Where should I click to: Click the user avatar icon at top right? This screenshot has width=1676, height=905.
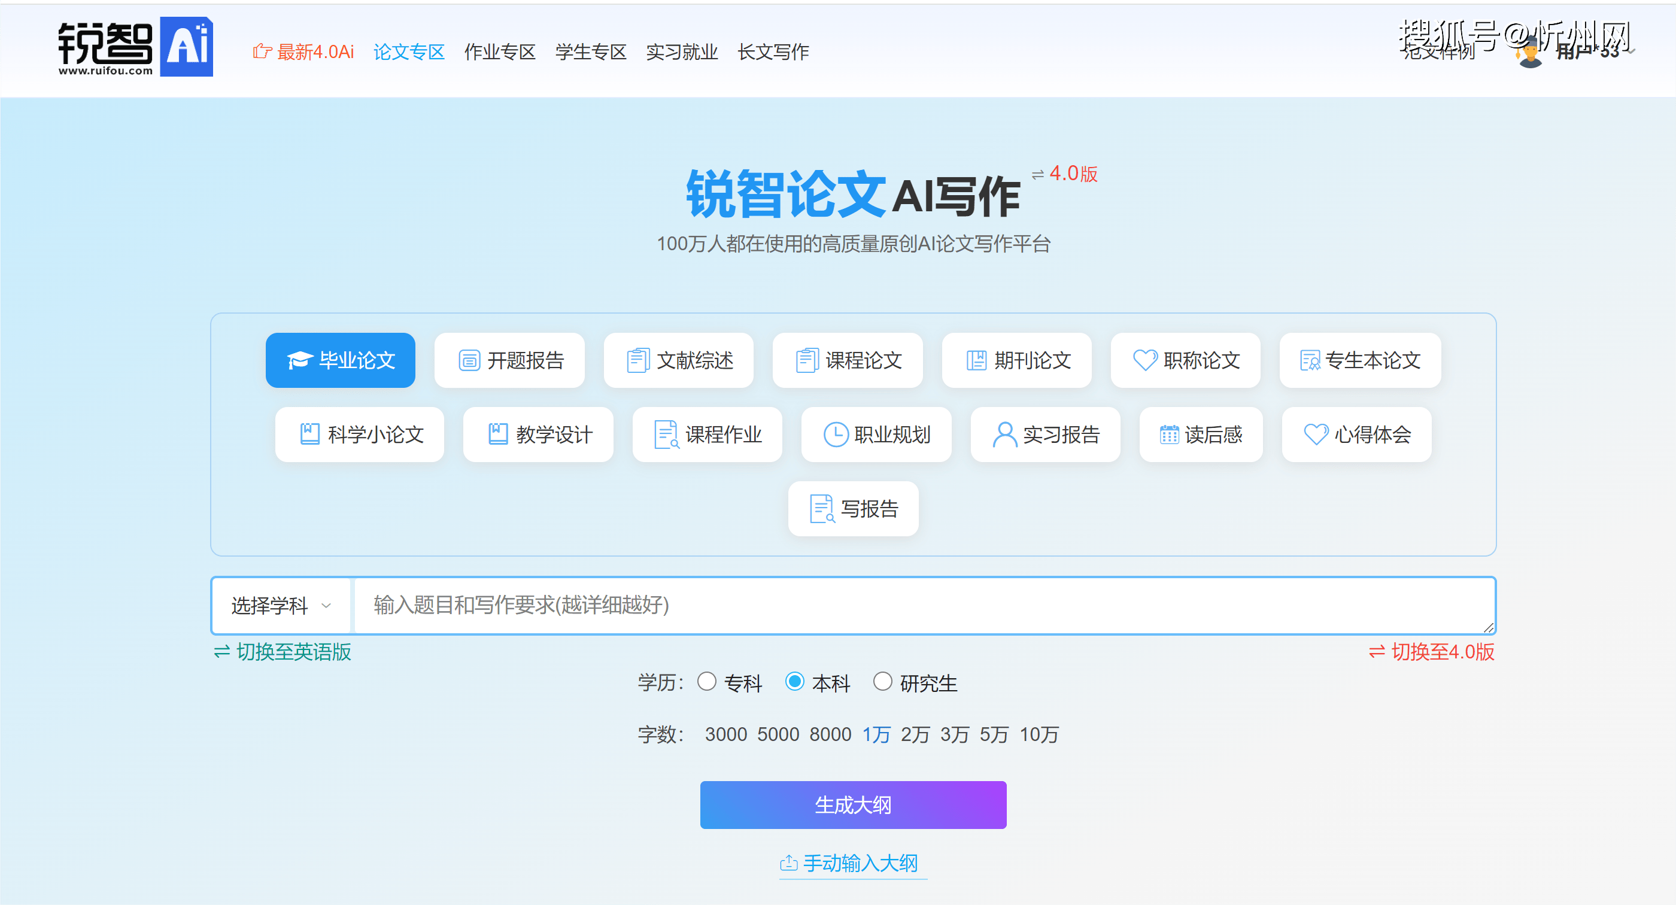click(1531, 53)
